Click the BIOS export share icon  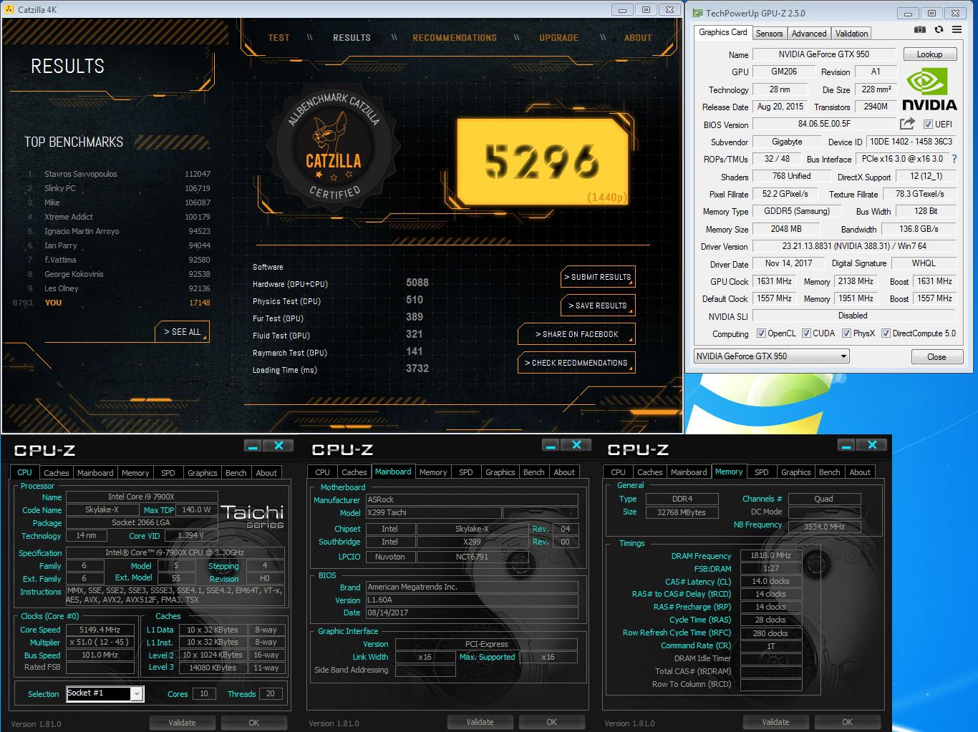click(x=907, y=124)
